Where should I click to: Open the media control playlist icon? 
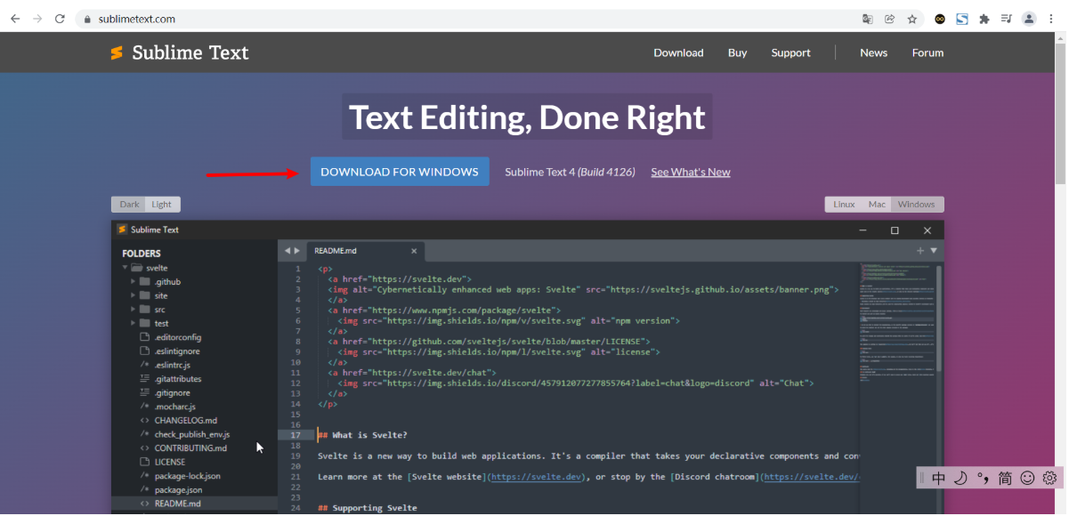coord(1006,19)
